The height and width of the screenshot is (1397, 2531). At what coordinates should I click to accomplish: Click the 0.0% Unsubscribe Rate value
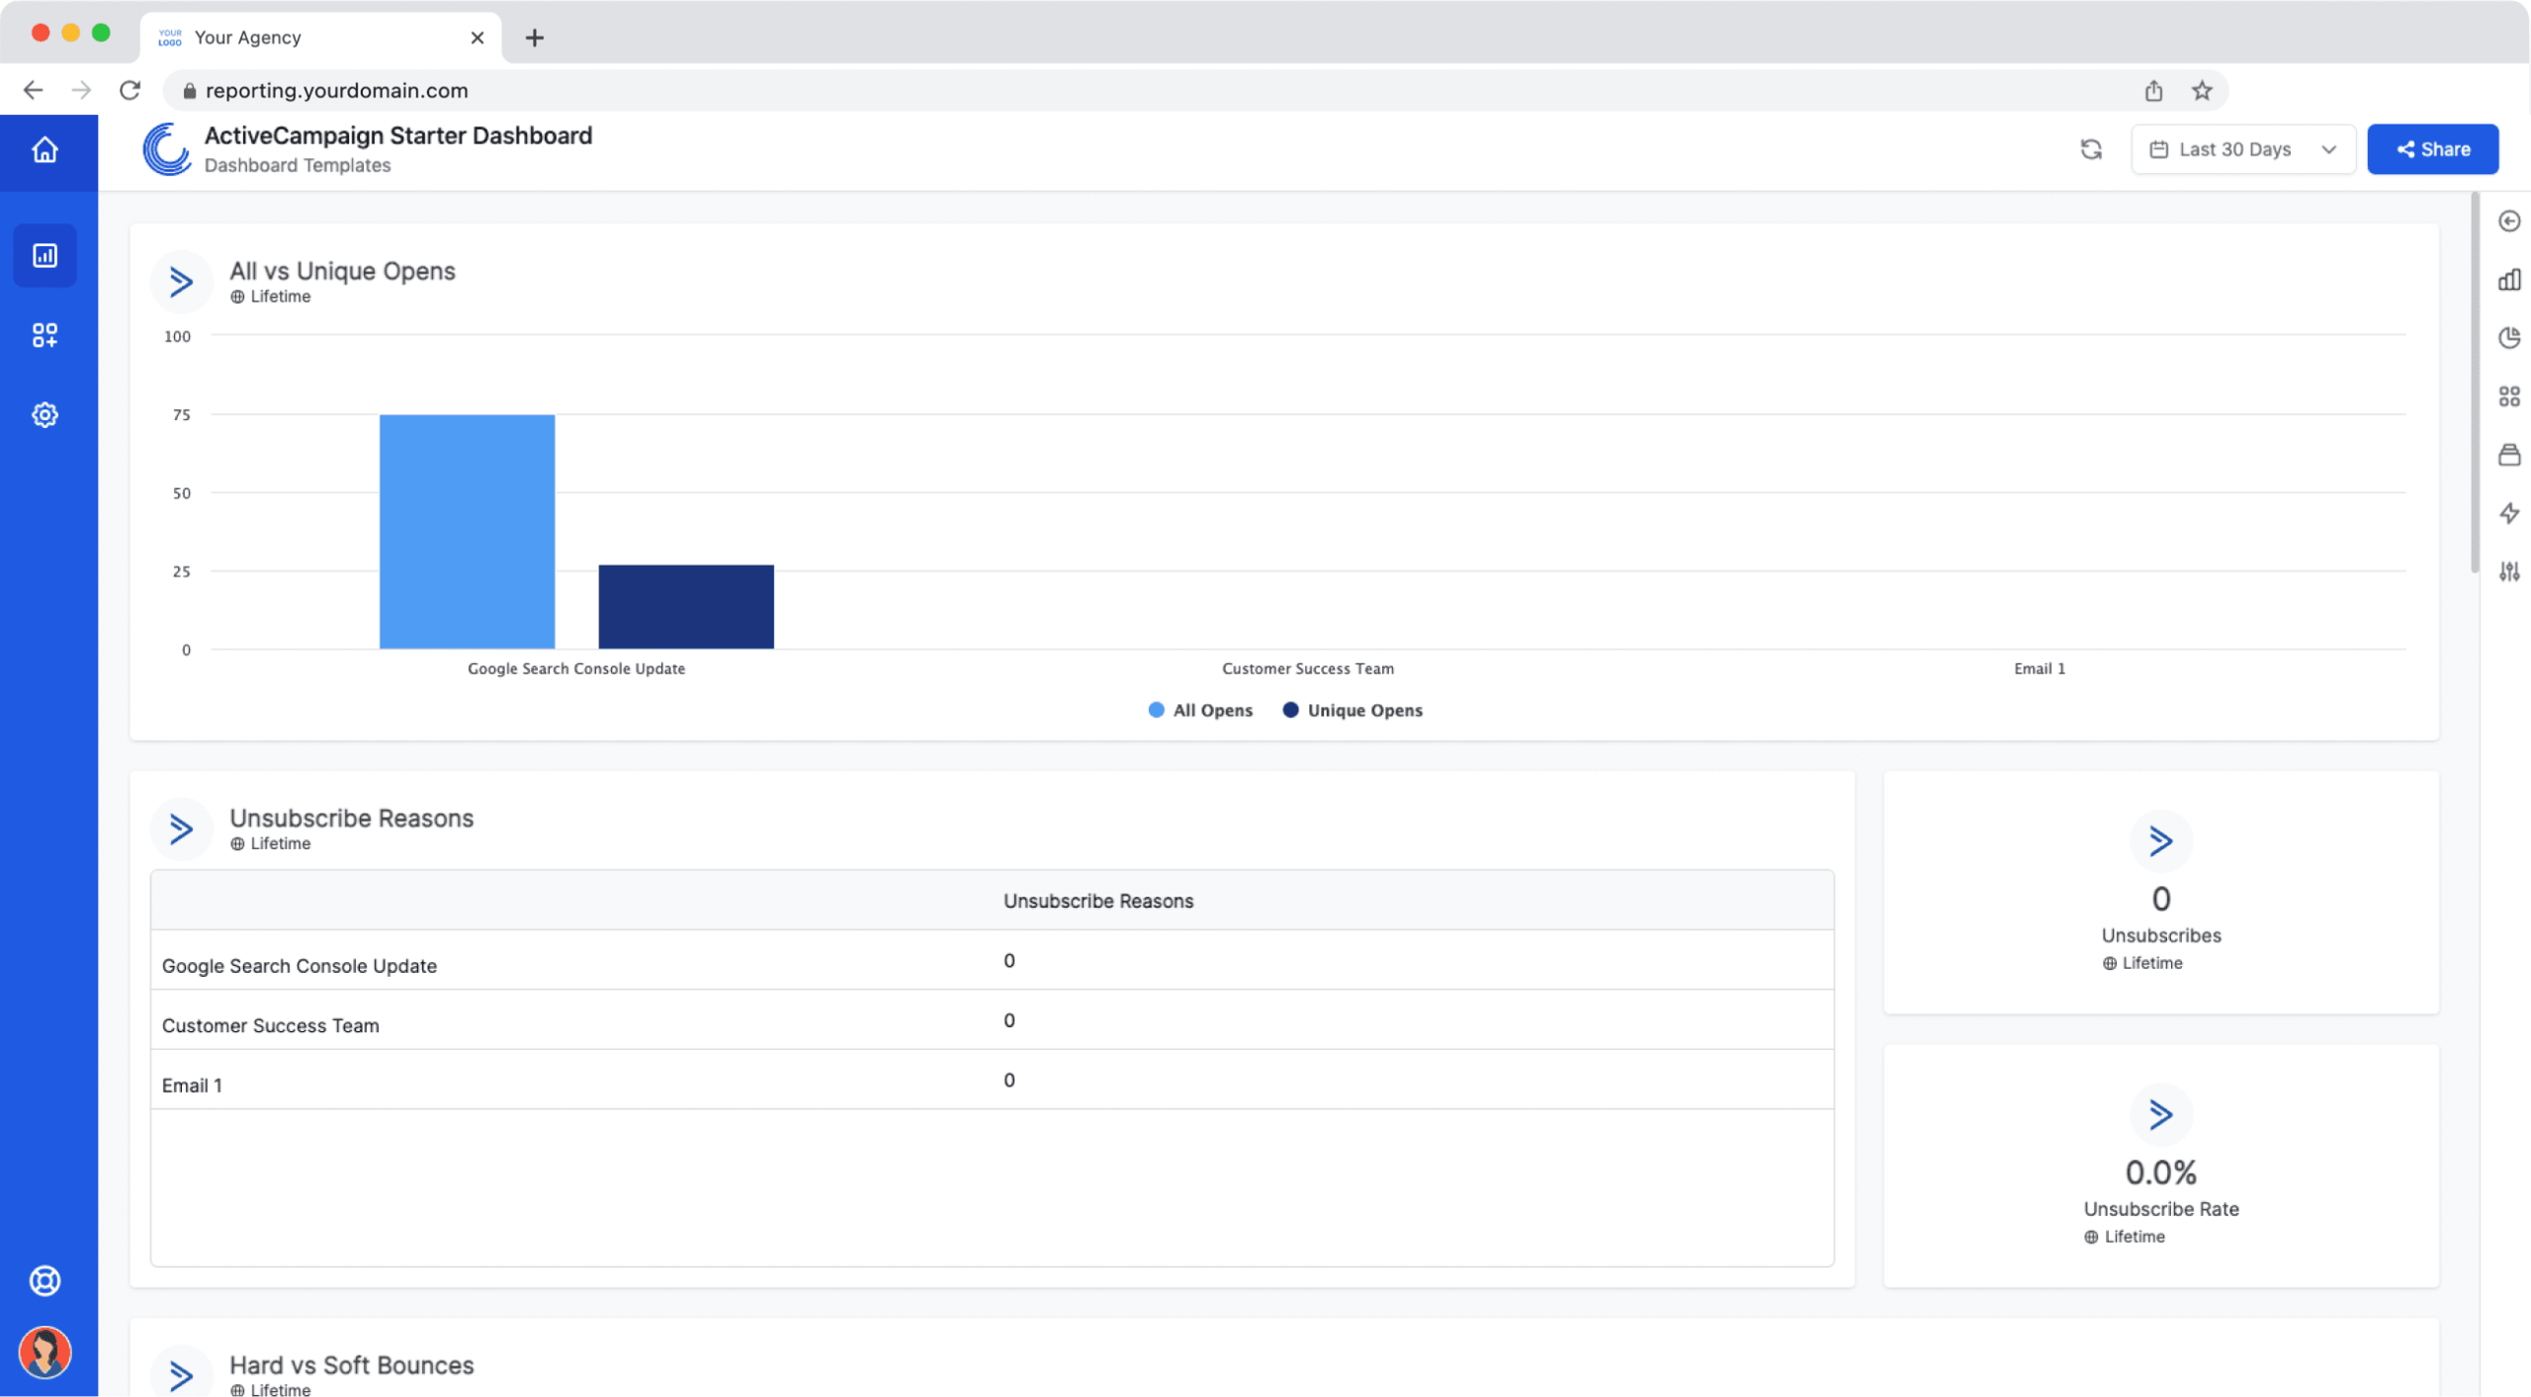coord(2160,1173)
